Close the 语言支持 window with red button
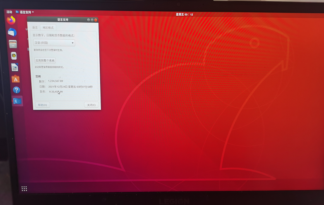324x205 pixels. pos(96,20)
